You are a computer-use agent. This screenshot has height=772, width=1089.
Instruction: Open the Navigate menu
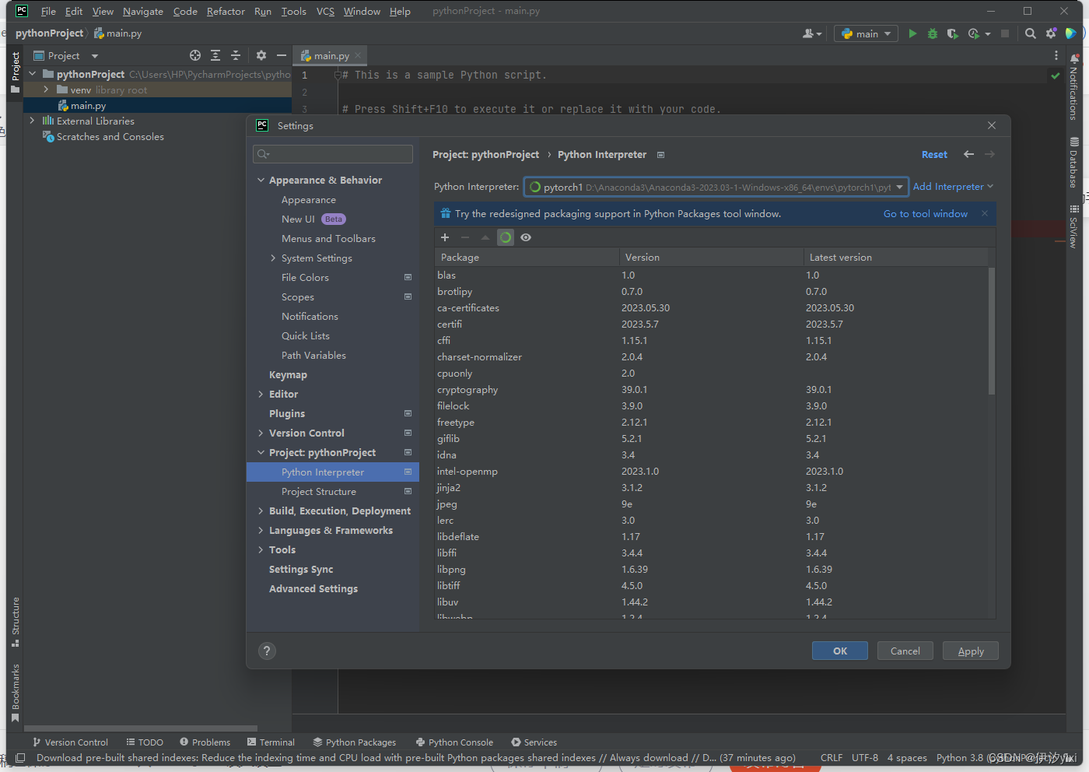click(143, 12)
